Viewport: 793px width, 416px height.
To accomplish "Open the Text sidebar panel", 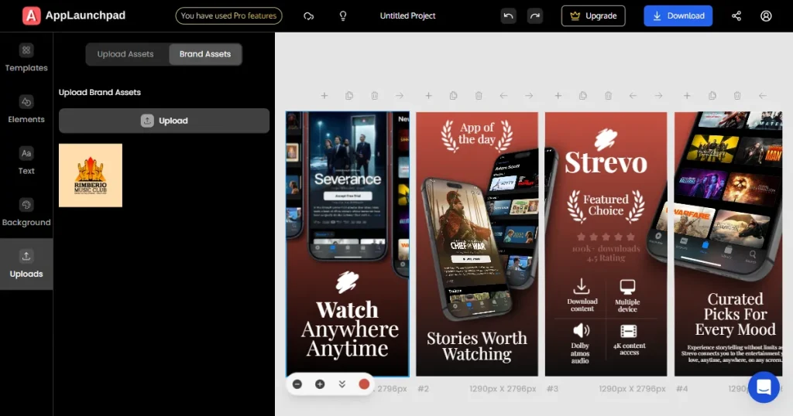I will click(26, 161).
